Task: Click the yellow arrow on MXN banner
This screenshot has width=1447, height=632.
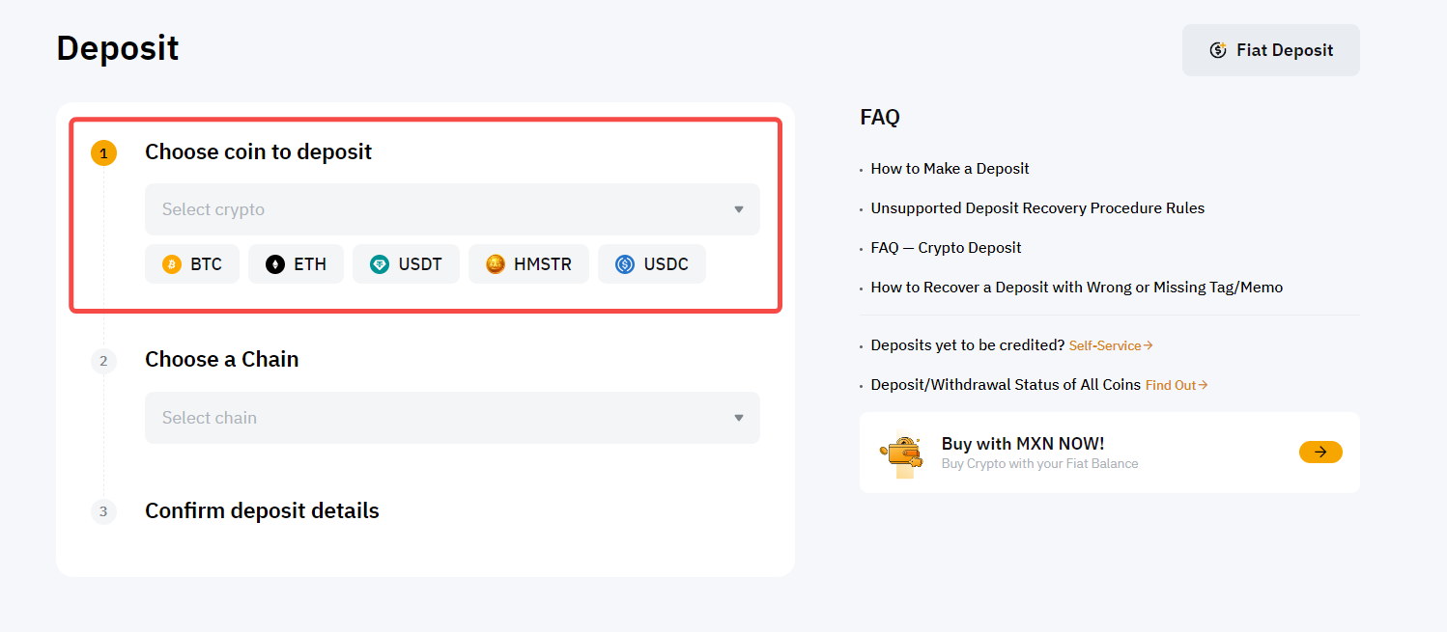Action: (1320, 452)
